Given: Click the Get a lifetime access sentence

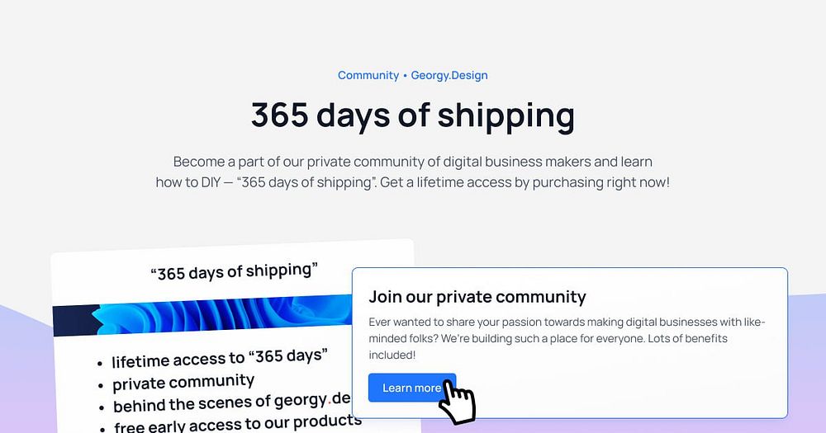Looking at the screenshot, I should click(525, 182).
